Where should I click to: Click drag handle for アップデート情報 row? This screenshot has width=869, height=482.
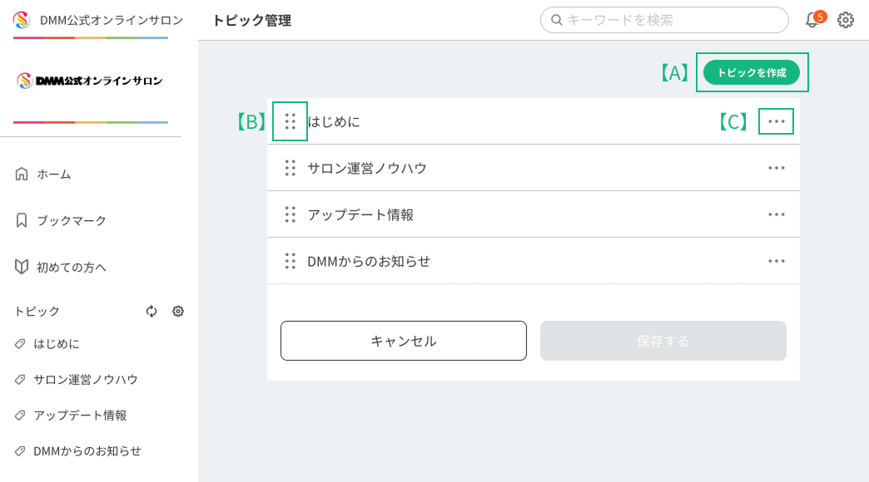click(290, 214)
